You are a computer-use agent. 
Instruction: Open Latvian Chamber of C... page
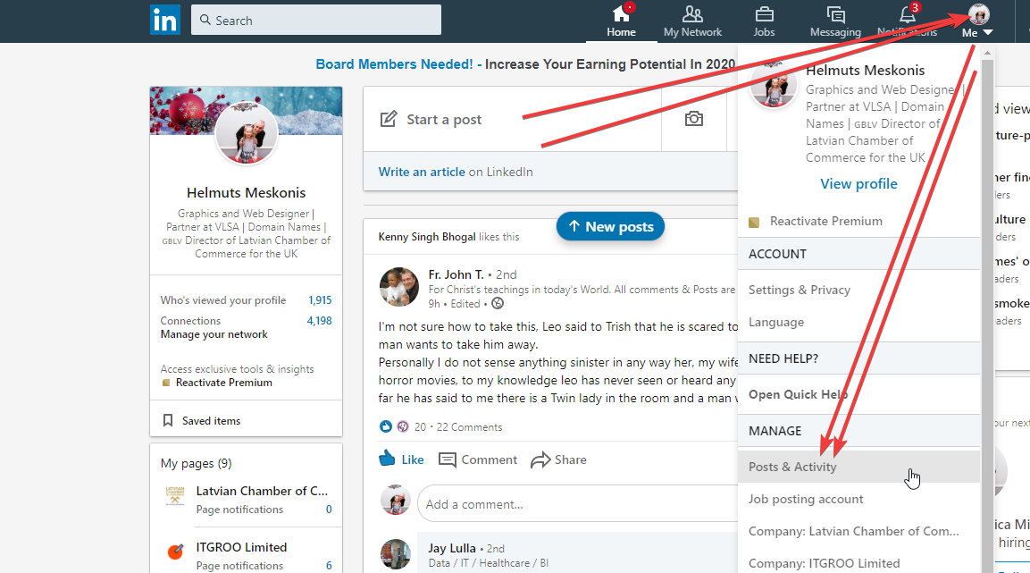pos(262,491)
